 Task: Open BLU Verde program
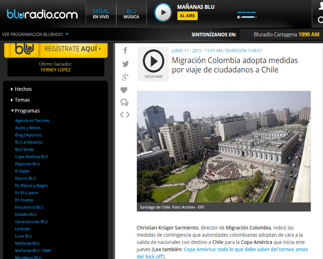(25, 149)
